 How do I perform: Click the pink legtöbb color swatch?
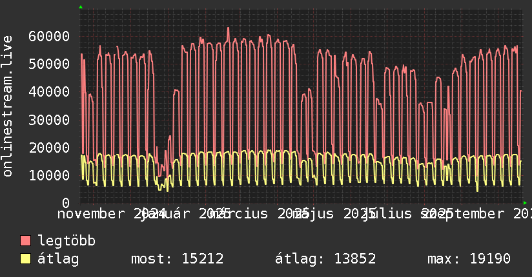(26, 240)
